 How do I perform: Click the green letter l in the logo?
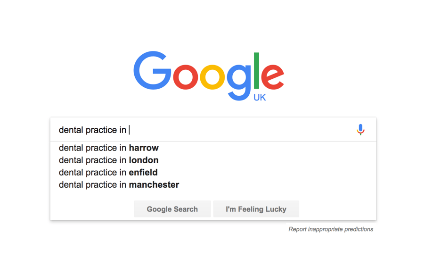[256, 70]
